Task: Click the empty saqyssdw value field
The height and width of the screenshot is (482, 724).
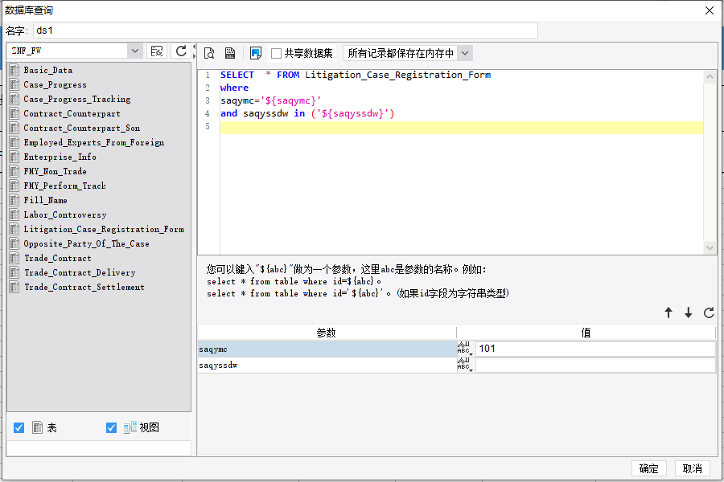Action: [595, 366]
